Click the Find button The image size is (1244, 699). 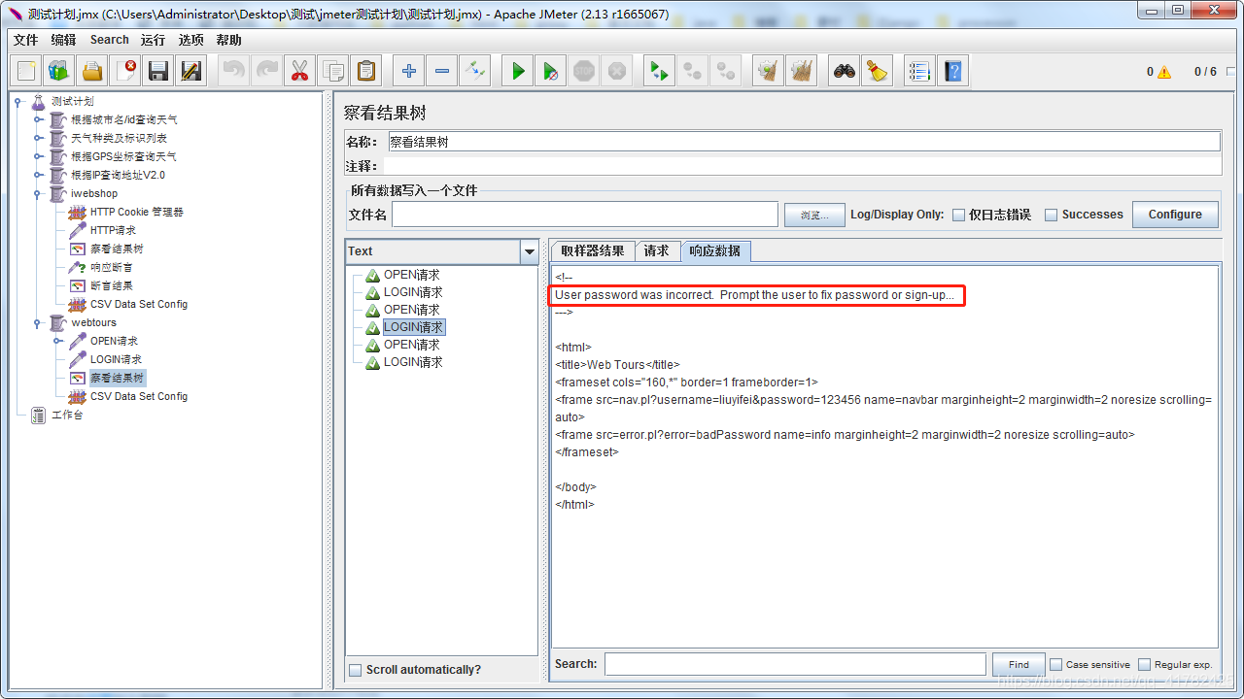click(x=1019, y=665)
